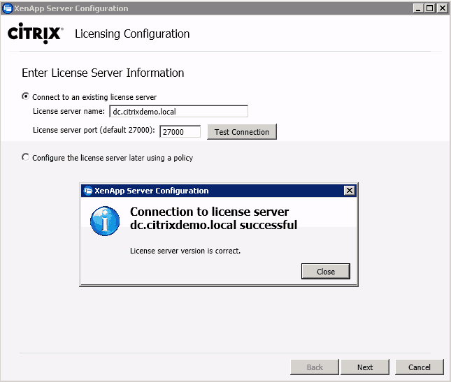
Task: Click the 'License server port (default 27000):' label
Action: [94, 130]
